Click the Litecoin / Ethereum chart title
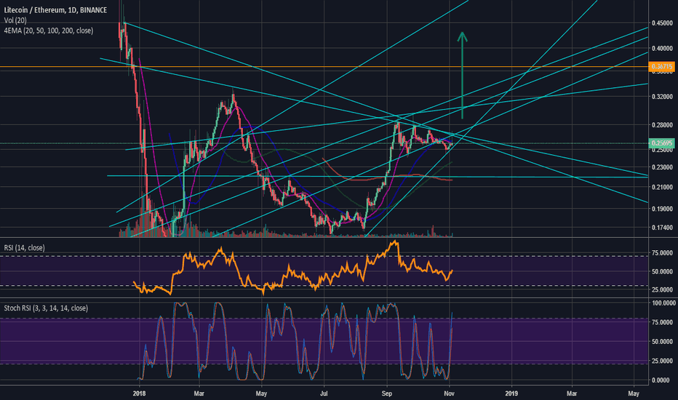The height and width of the screenshot is (400, 678). 55,9
